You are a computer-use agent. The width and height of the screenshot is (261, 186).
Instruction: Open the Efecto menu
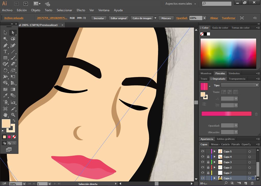pyautogui.click(x=81, y=10)
